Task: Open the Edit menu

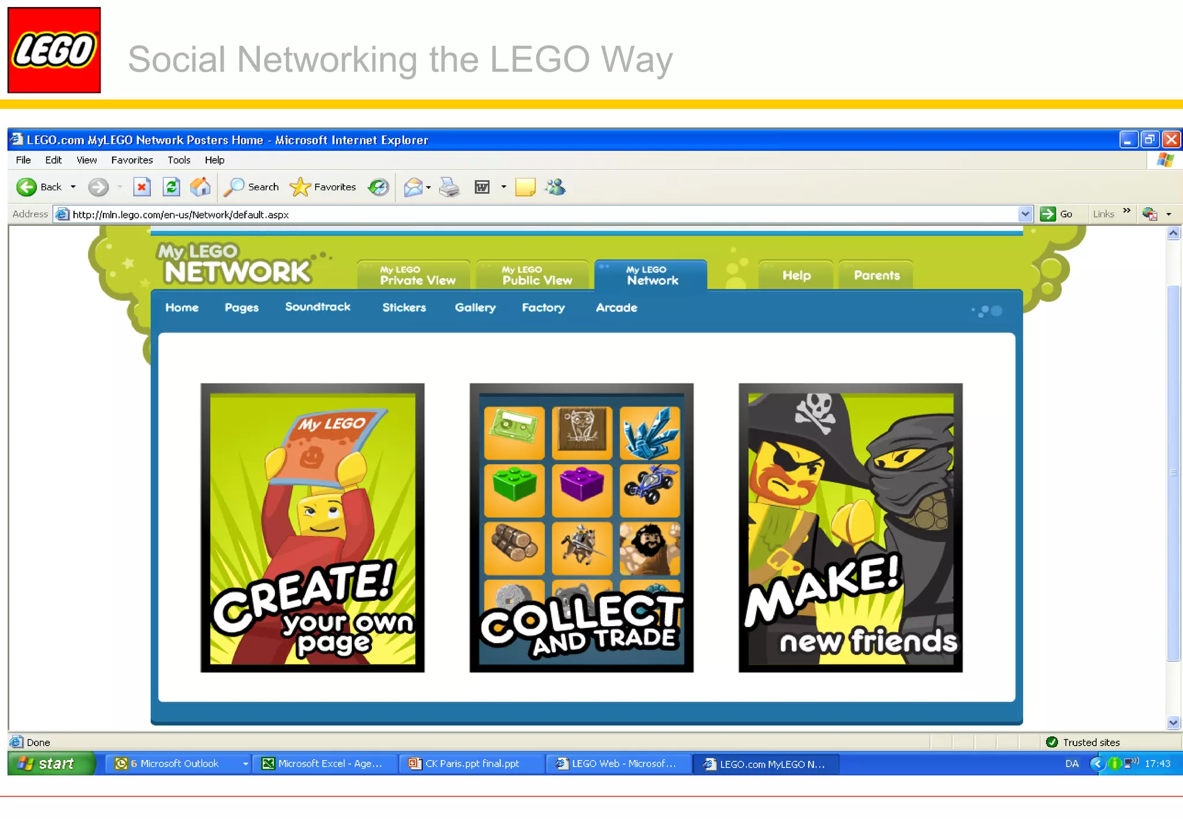Action: click(x=53, y=160)
